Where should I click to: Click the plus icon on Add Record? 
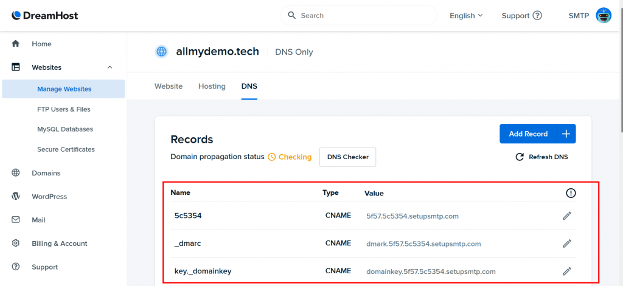point(566,134)
